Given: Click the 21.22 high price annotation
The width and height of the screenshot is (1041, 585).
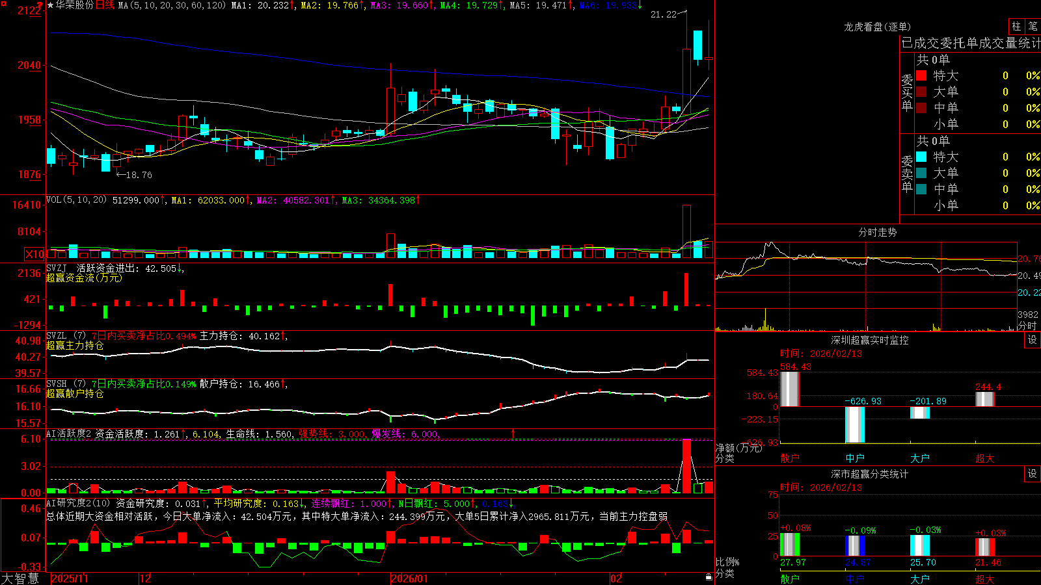Looking at the screenshot, I should 664,14.
